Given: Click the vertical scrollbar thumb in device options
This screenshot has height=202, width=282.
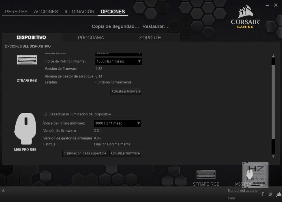Looking at the screenshot, I should (274, 102).
